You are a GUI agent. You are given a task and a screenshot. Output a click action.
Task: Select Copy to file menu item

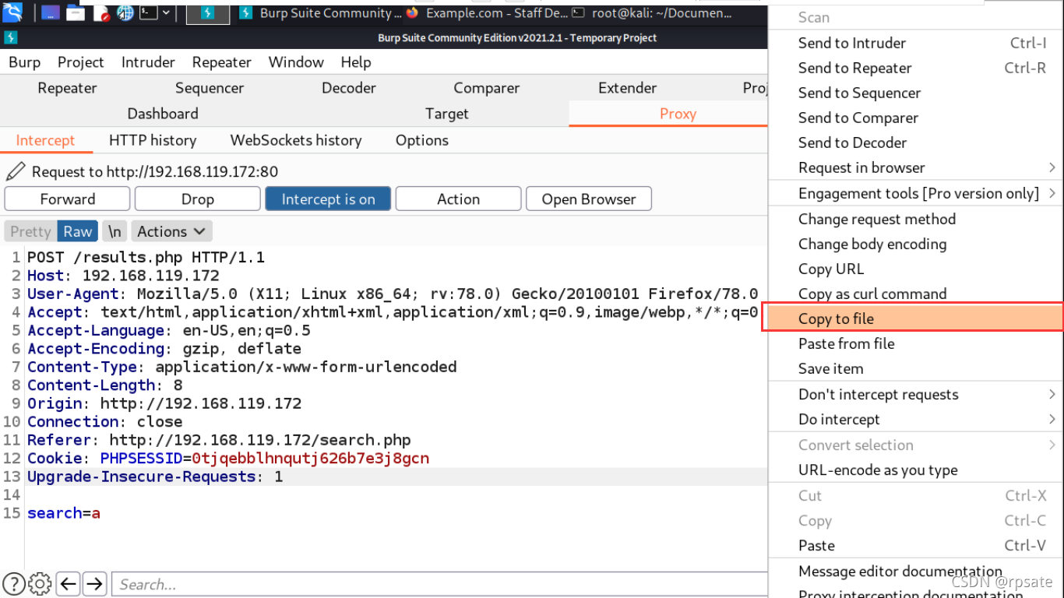click(916, 318)
